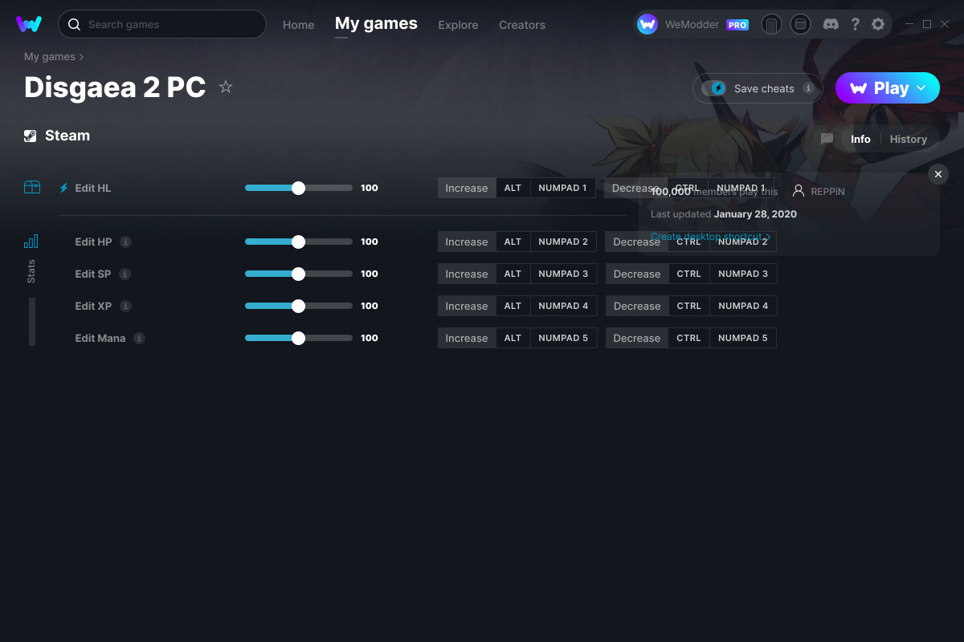
Task: Click the search magnifier icon
Action: [74, 24]
